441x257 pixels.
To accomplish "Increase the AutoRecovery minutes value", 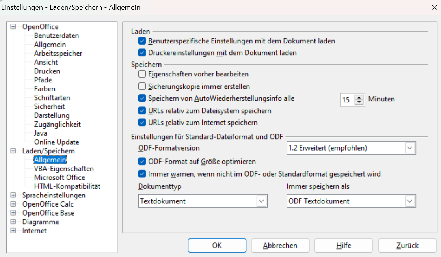I will pos(359,97).
